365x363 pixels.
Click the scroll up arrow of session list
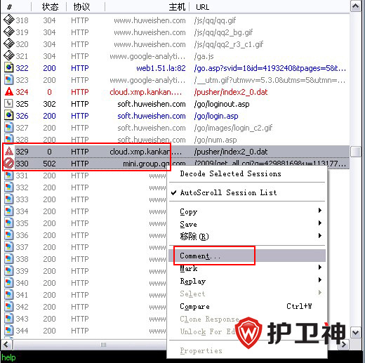pos(355,6)
